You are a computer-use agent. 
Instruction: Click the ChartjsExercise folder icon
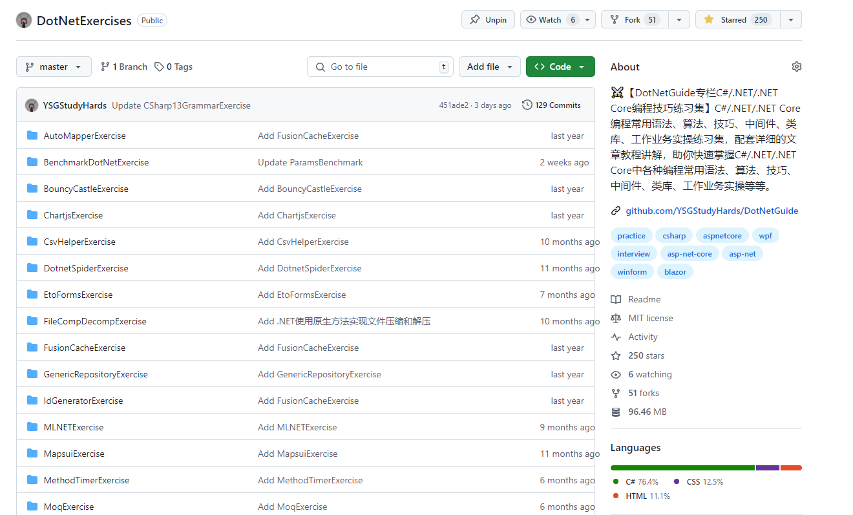32,215
